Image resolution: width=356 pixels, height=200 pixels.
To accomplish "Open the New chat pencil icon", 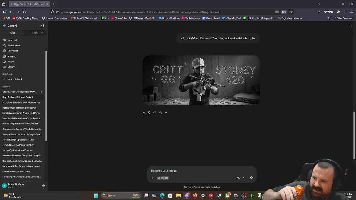I will point(4,40).
